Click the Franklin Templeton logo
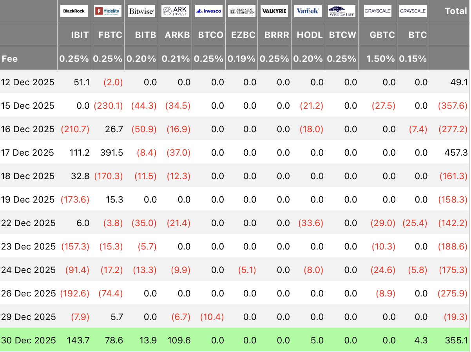This screenshot has width=471, height=352. click(242, 11)
